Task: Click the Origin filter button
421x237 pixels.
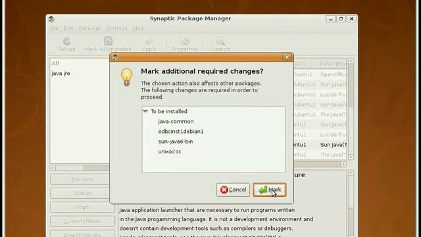Action: point(82,207)
